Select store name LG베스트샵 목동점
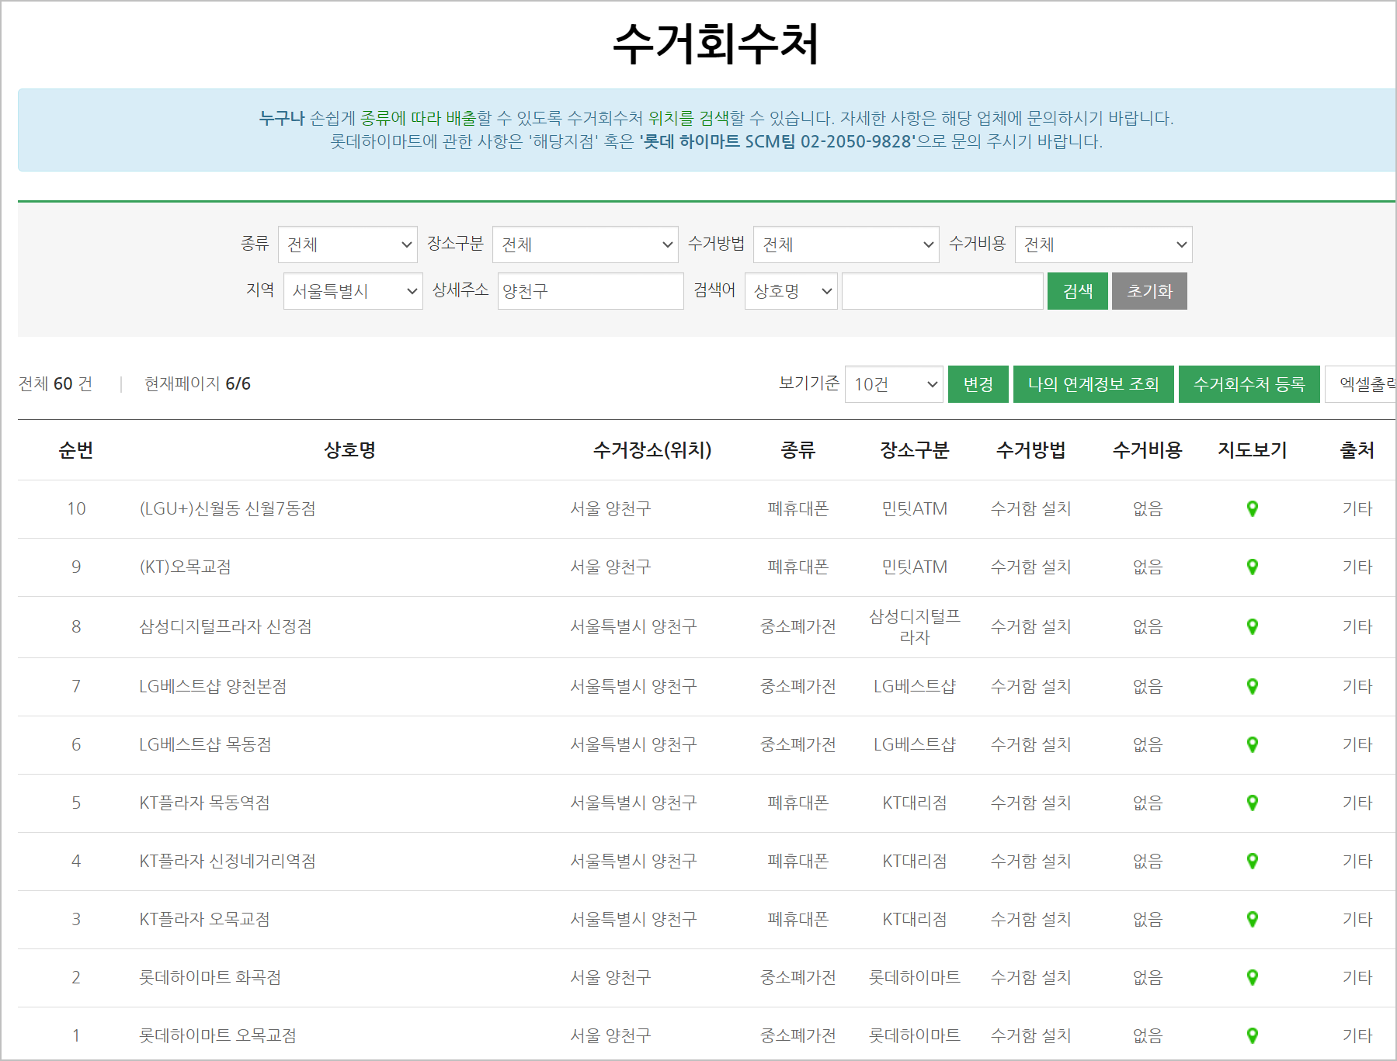This screenshot has height=1061, width=1397. point(205,744)
